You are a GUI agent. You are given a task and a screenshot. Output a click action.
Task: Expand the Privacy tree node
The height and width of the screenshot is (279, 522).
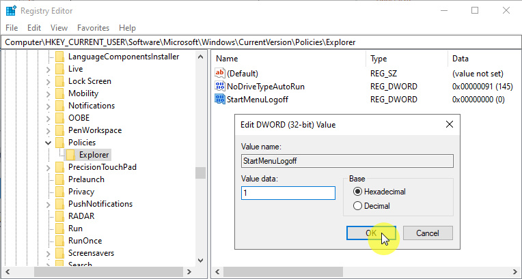49,192
